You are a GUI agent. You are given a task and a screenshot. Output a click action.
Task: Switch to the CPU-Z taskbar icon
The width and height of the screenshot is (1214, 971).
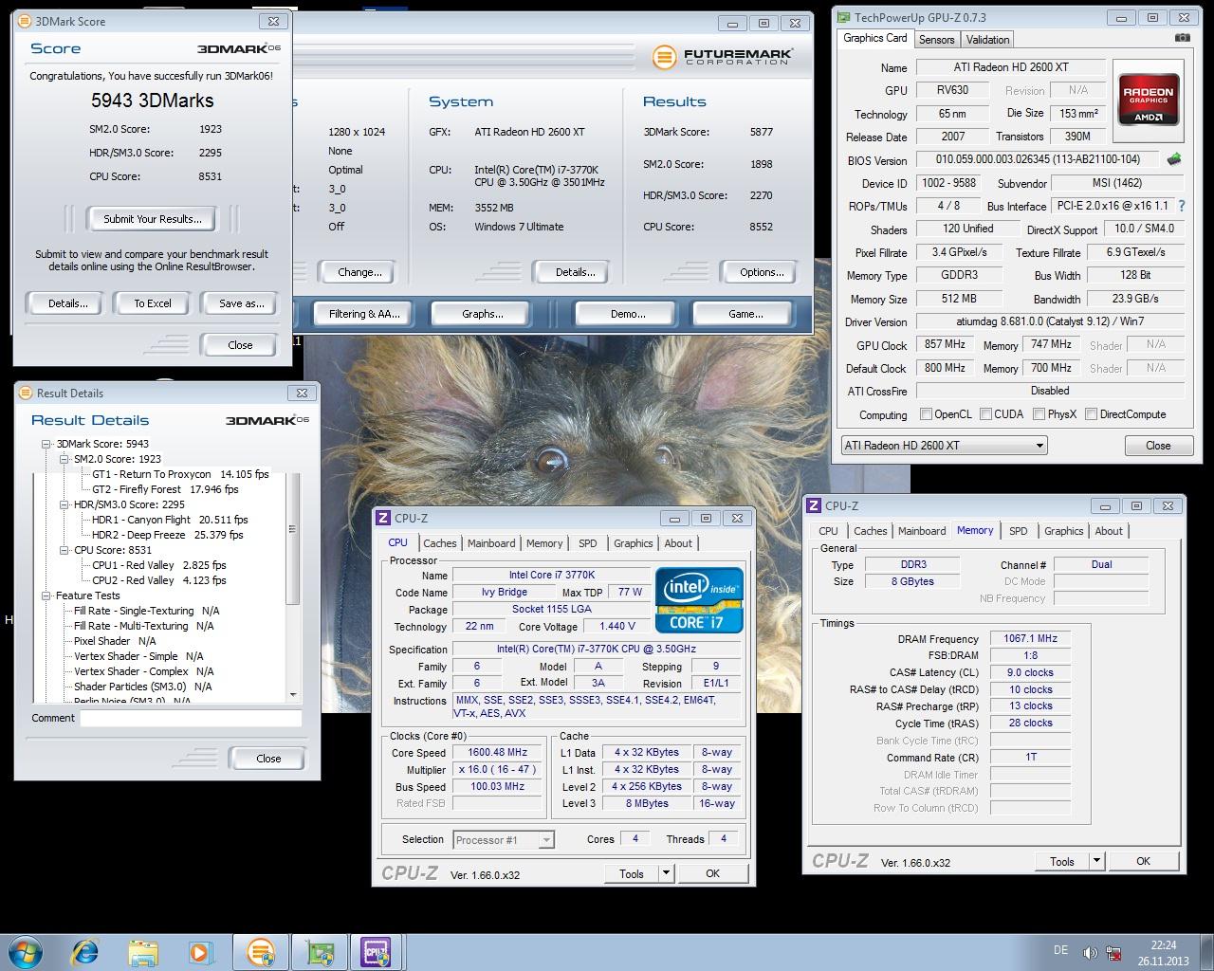pos(377,952)
